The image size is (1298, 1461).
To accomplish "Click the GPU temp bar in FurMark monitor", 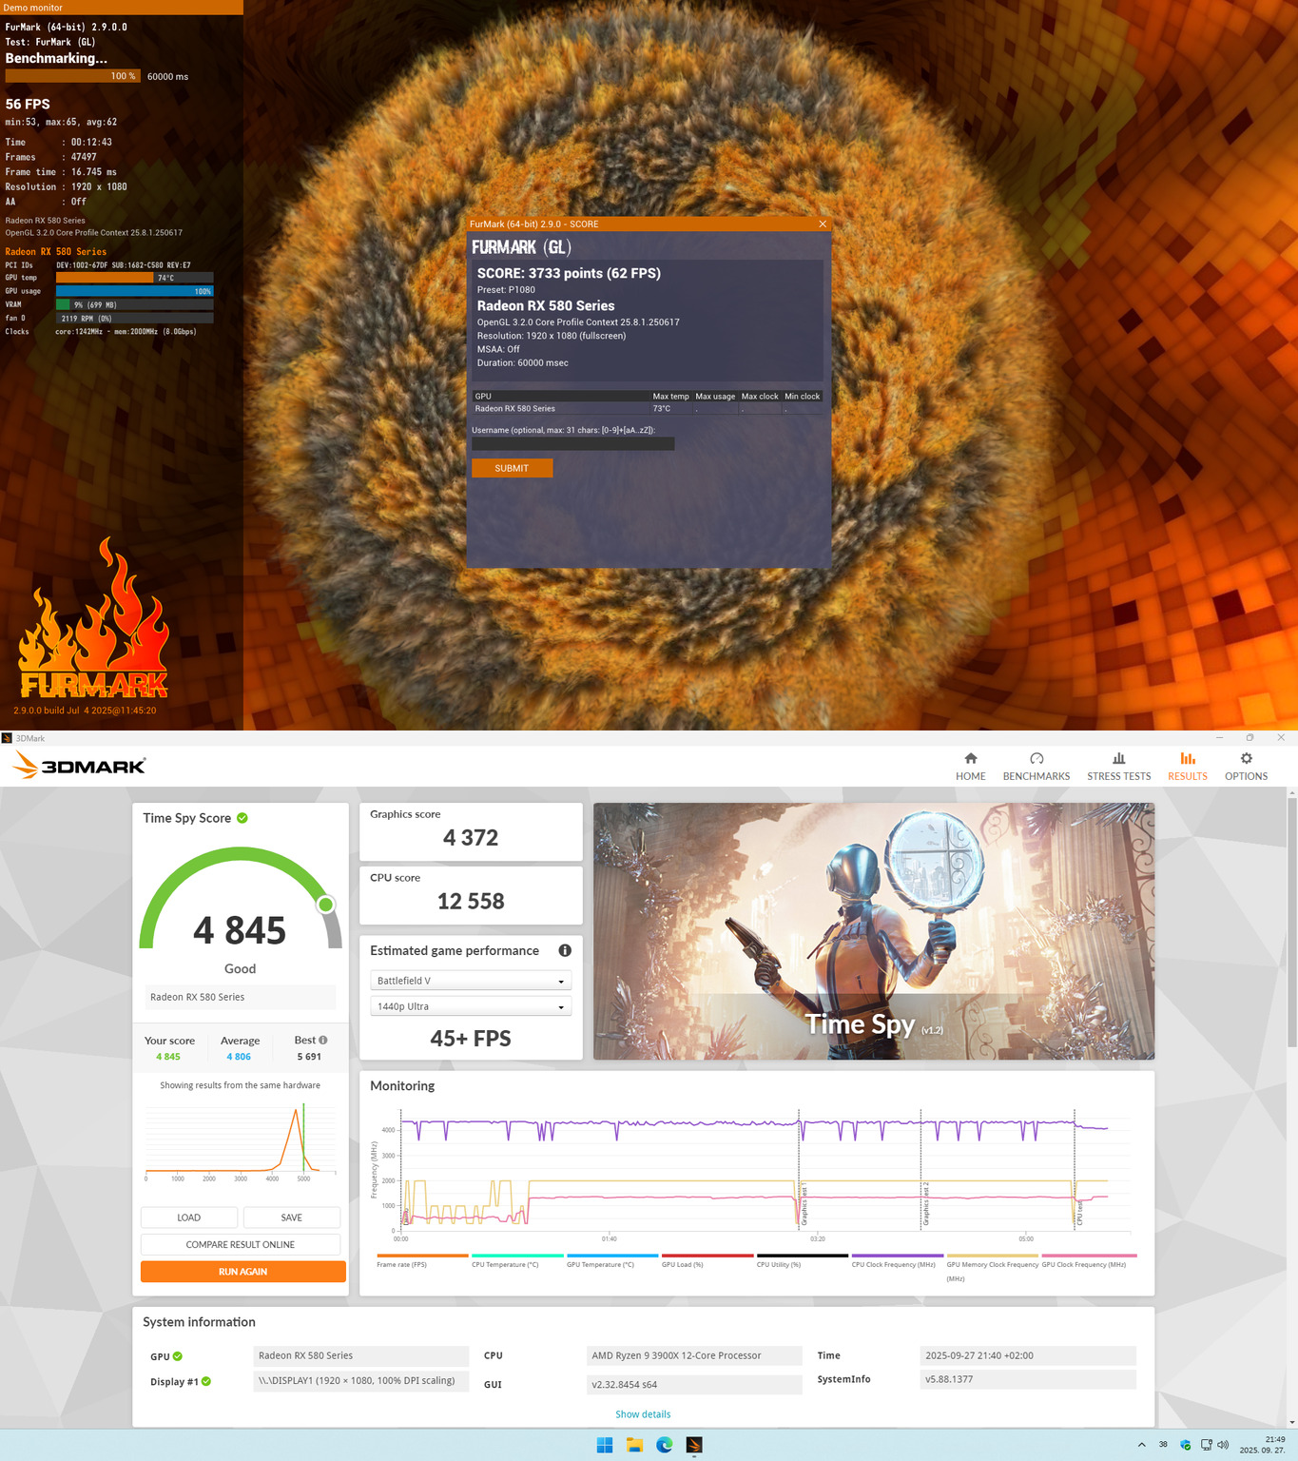I will pos(134,278).
